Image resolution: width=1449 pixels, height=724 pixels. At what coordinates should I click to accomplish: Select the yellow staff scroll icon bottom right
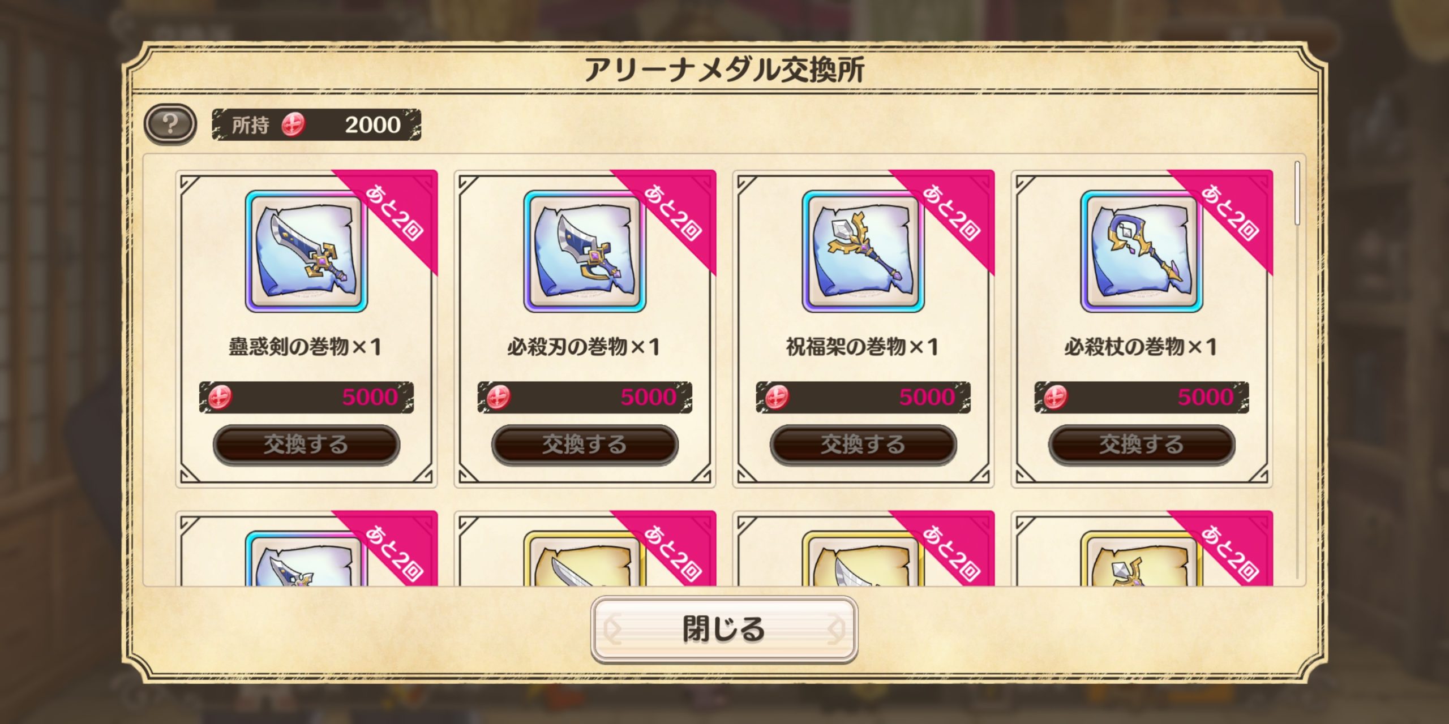[x=1142, y=559]
